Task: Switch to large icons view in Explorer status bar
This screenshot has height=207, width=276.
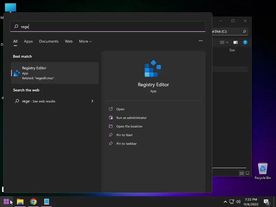Action: tap(247, 173)
